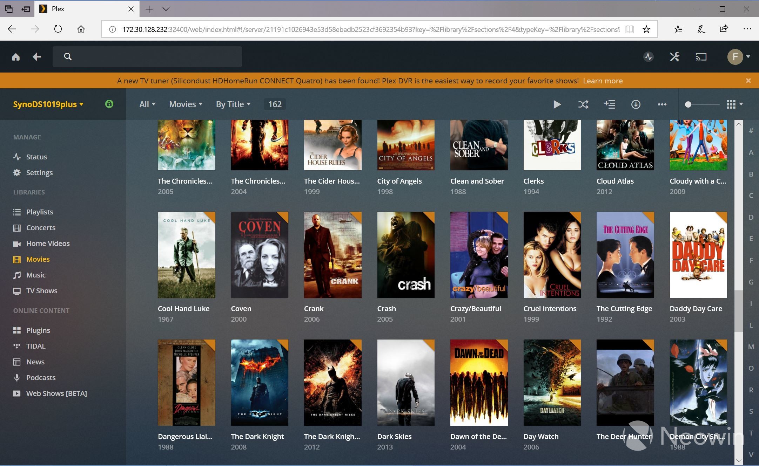Click the Sync download icon
The image size is (759, 466).
[636, 104]
